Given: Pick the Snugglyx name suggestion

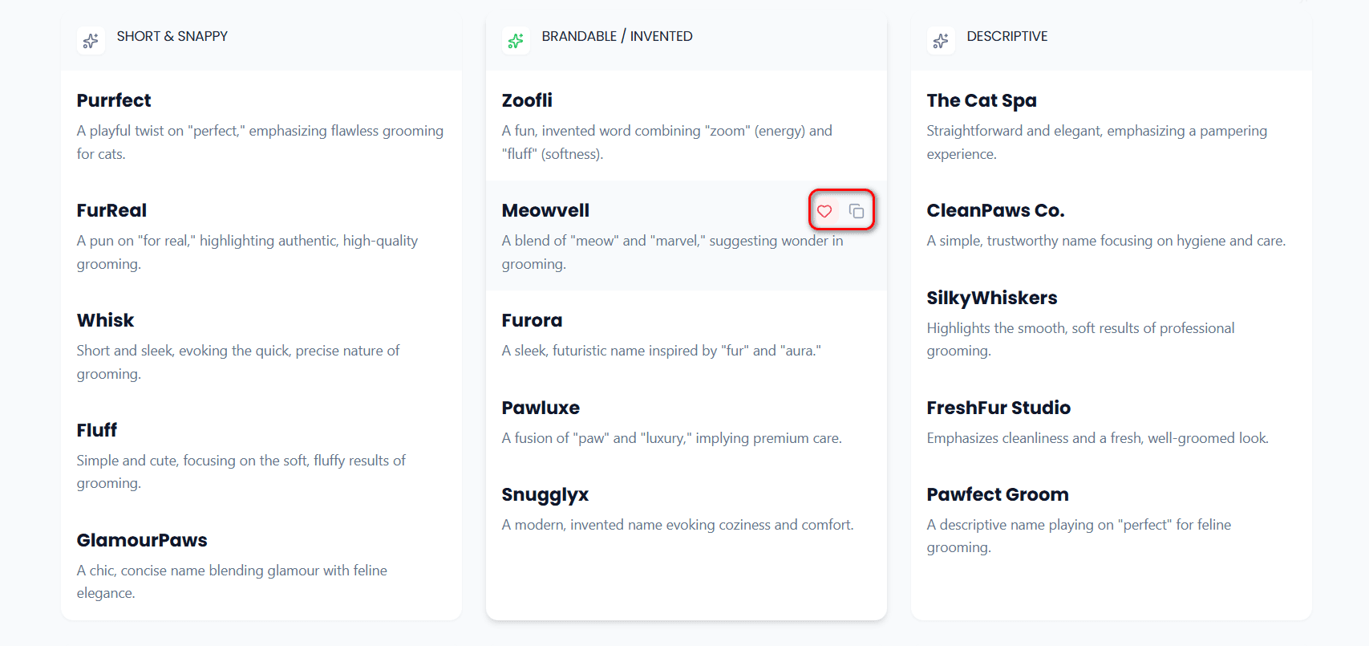Looking at the screenshot, I should [545, 495].
